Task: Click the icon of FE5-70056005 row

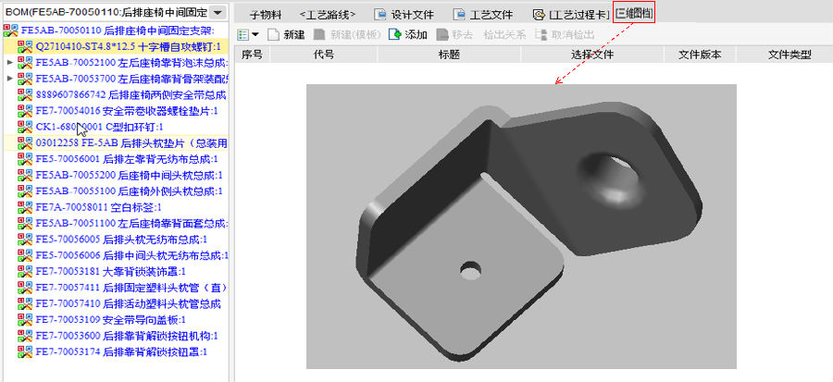Action: (25, 239)
